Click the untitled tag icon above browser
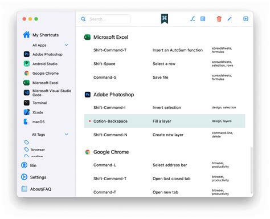 click(x=27, y=142)
